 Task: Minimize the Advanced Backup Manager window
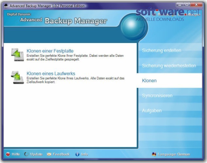(x=180, y=5)
